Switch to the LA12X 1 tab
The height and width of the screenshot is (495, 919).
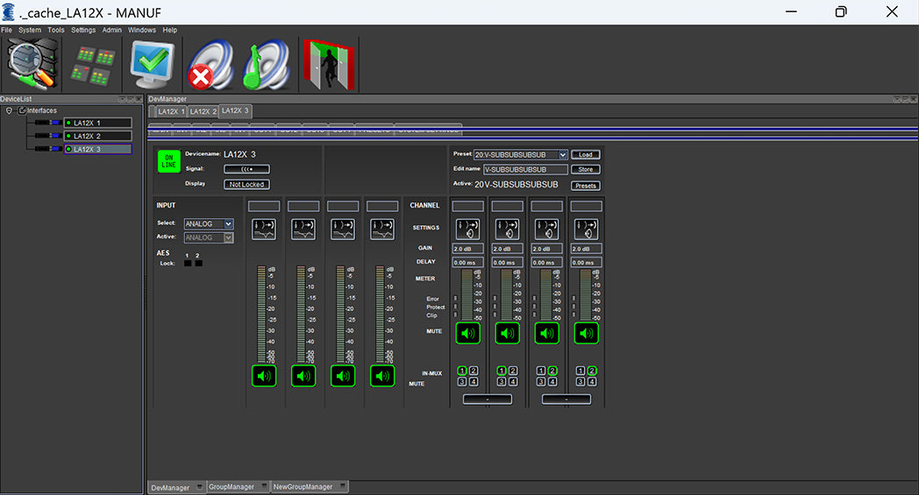coord(171,111)
